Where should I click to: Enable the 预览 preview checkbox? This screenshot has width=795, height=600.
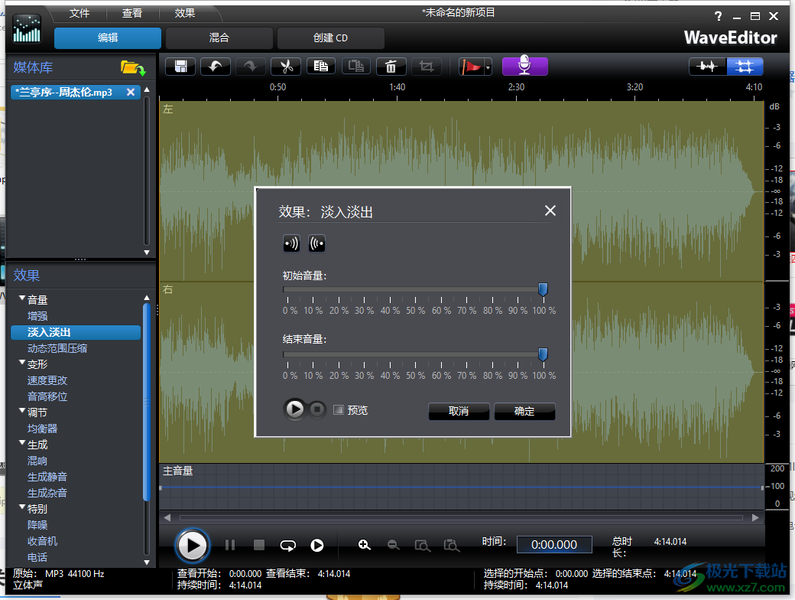point(339,409)
